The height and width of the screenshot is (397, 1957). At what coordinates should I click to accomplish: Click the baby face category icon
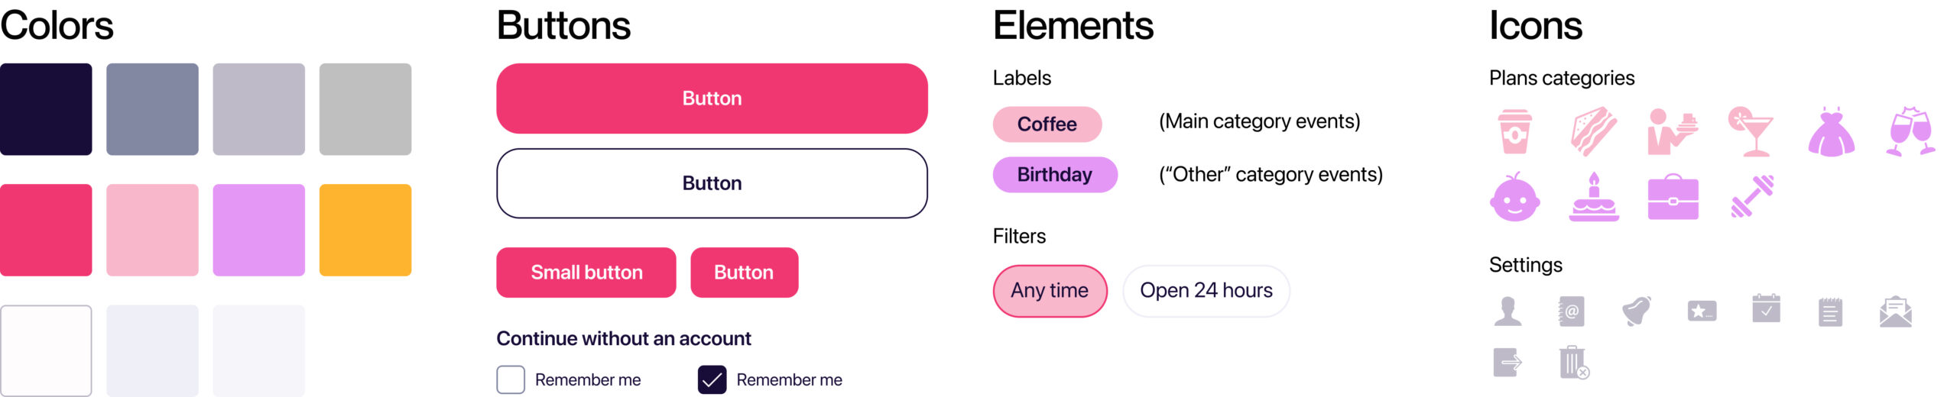pyautogui.click(x=1514, y=198)
